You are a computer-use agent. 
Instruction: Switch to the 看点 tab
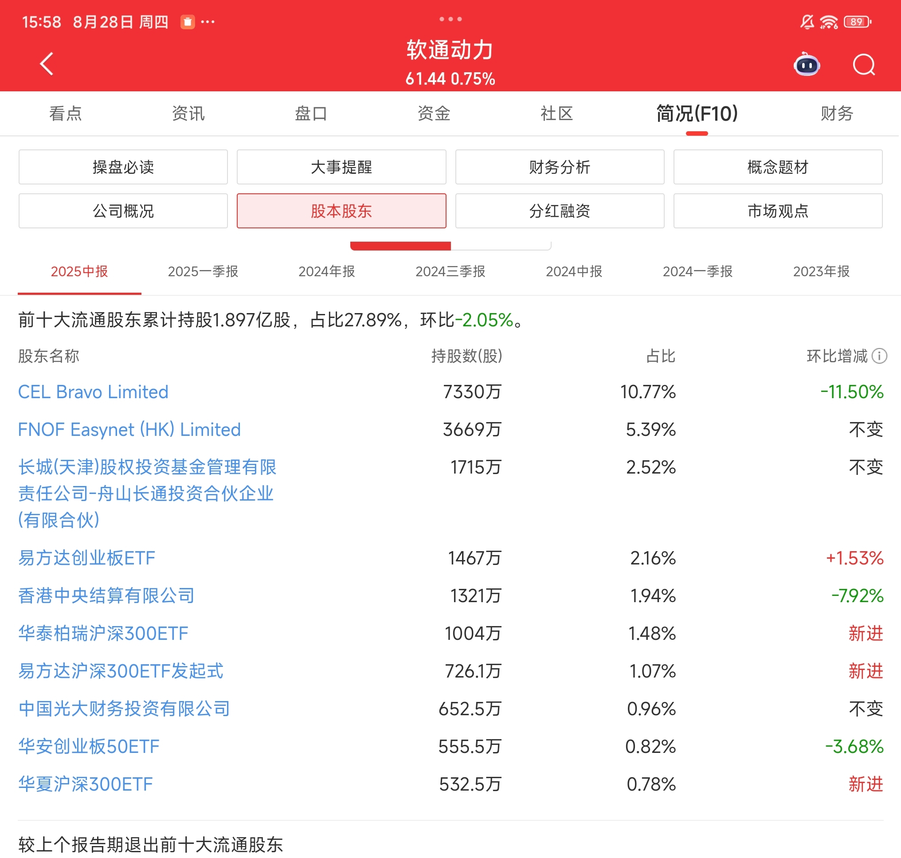66,114
